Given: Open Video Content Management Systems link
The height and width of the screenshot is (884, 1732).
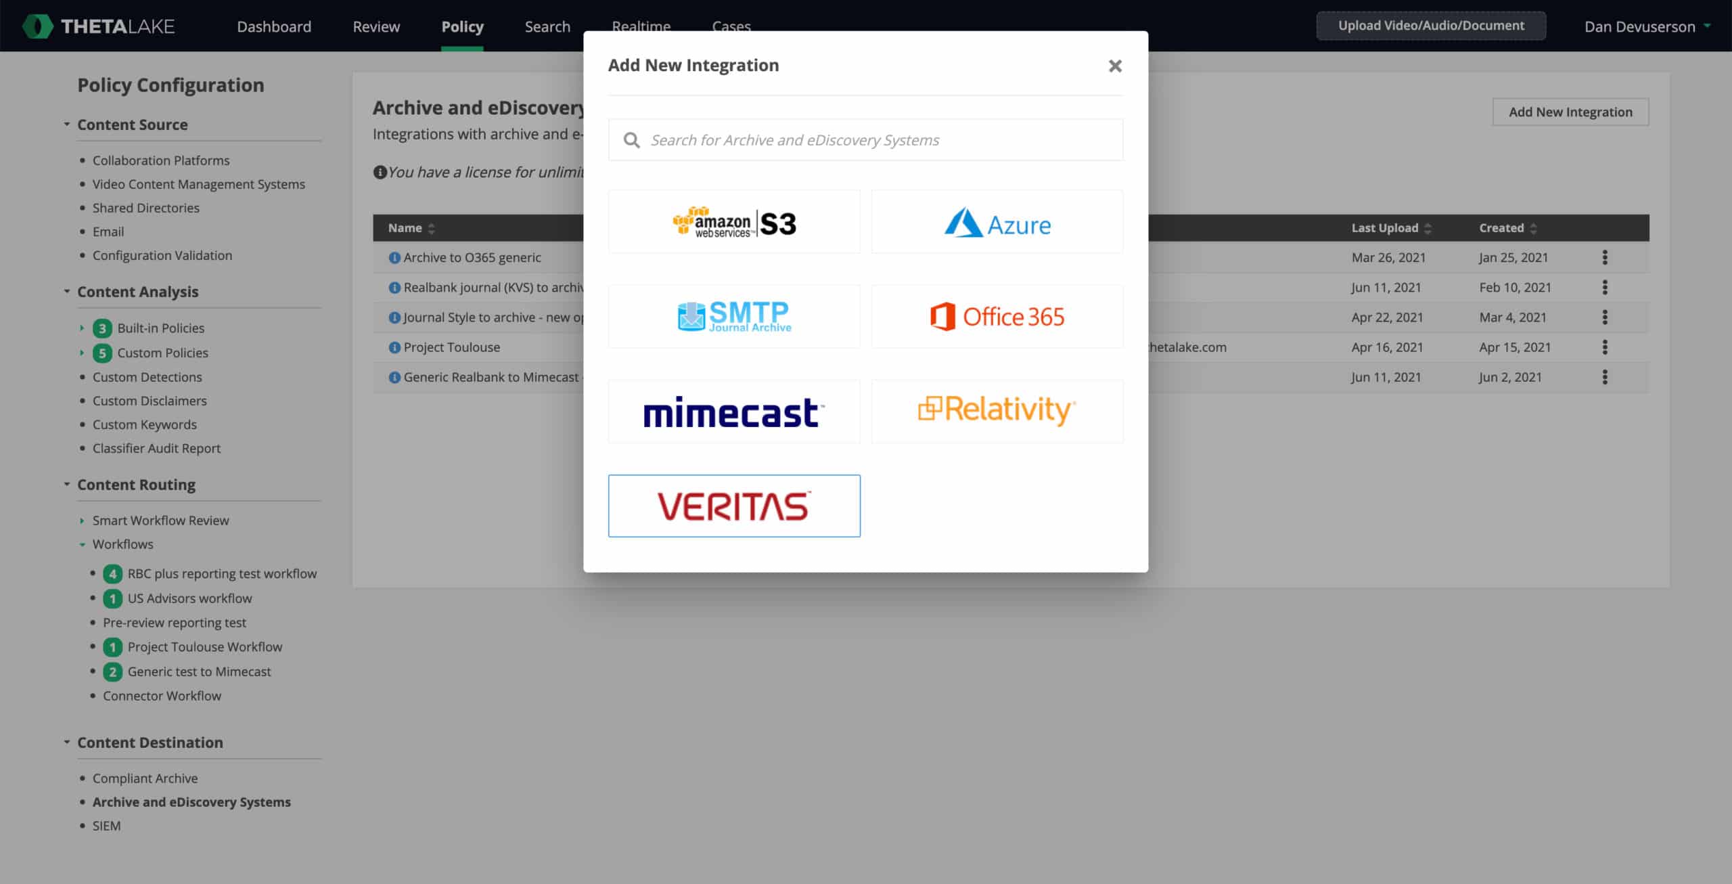Looking at the screenshot, I should coord(199,184).
